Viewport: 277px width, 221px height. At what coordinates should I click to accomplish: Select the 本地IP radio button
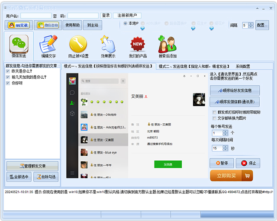click(x=125, y=23)
